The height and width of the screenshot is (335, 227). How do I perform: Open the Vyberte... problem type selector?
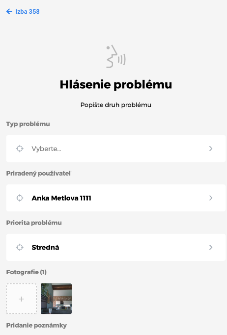click(x=116, y=149)
